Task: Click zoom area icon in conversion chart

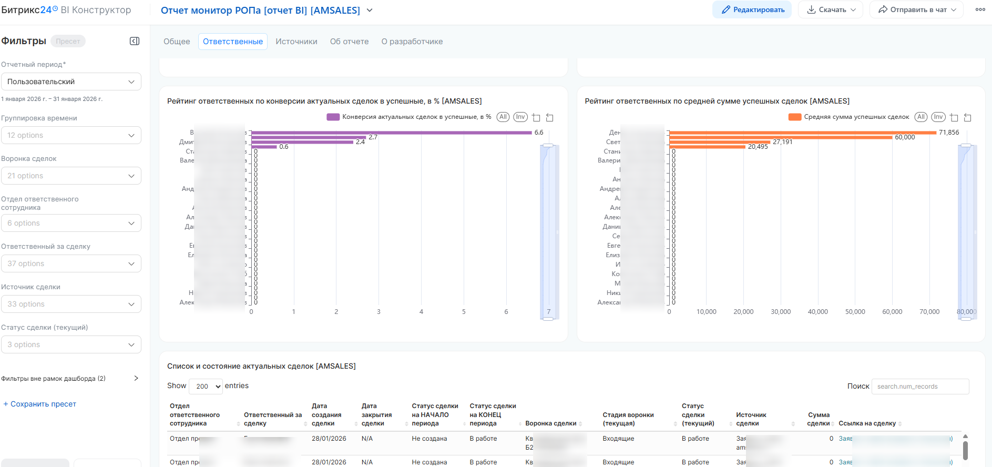Action: click(x=536, y=117)
